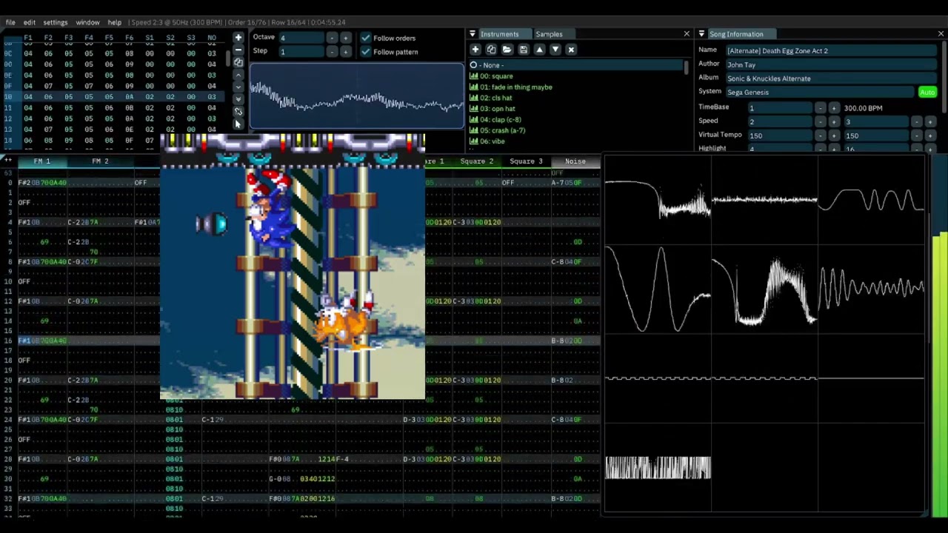Click pattern expand arrows icon beside FM 1
The height and width of the screenshot is (533, 948).
(8, 161)
